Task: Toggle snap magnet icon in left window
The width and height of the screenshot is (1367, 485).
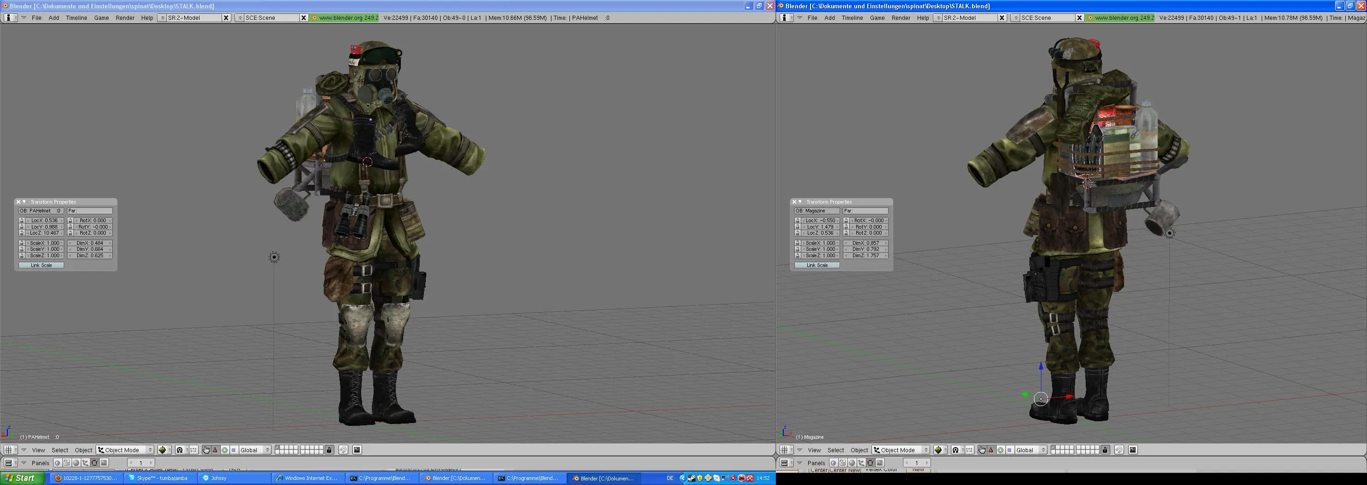Action: (343, 450)
